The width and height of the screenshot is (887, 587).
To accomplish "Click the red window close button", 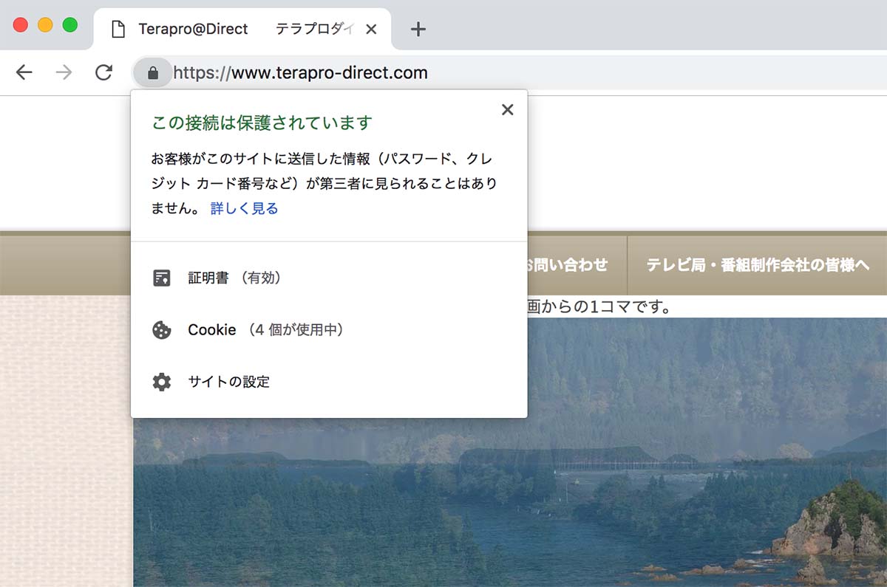I will pos(21,25).
